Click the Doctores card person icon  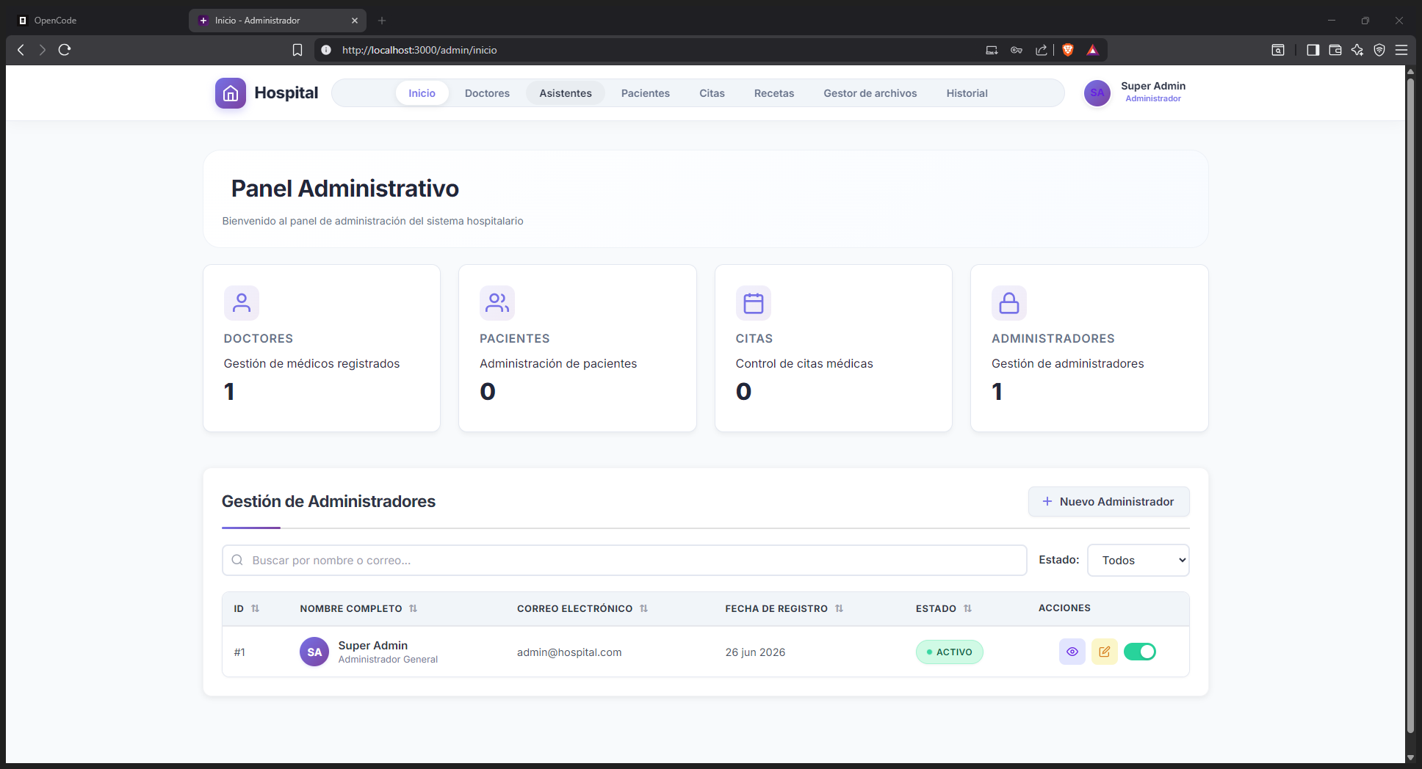click(242, 303)
